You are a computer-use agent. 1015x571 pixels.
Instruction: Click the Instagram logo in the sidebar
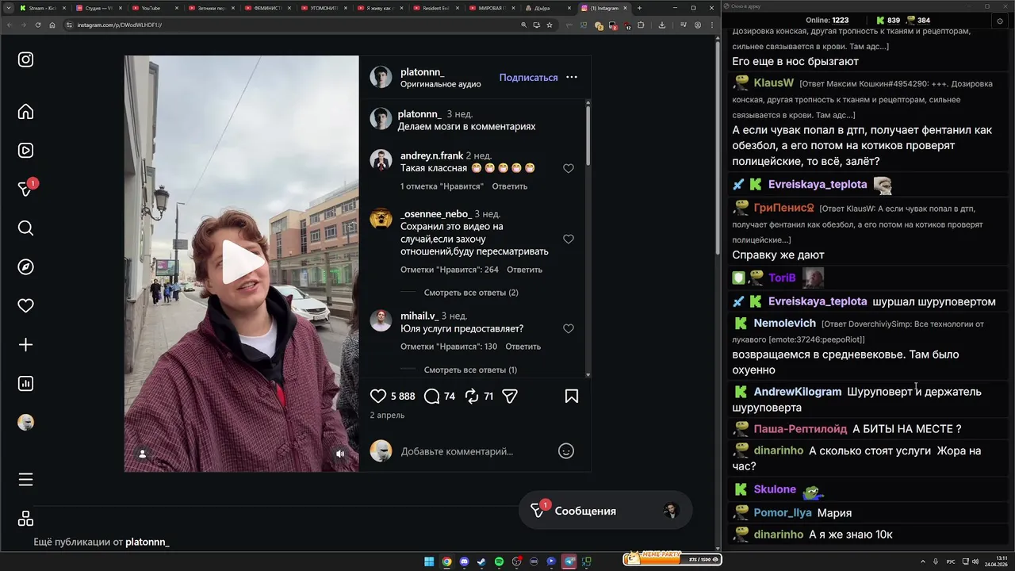(x=25, y=59)
